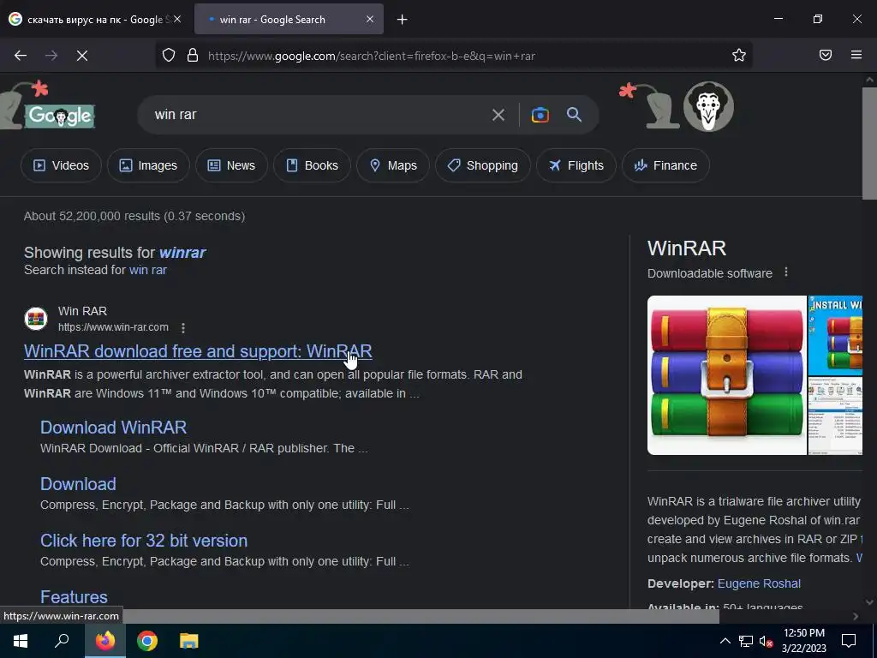This screenshot has height=658, width=877.
Task: Click the Google doodle logo
Action: pyautogui.click(x=59, y=116)
